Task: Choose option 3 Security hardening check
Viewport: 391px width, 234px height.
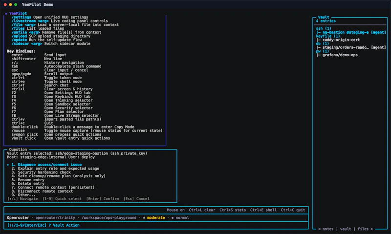Action: (41, 172)
